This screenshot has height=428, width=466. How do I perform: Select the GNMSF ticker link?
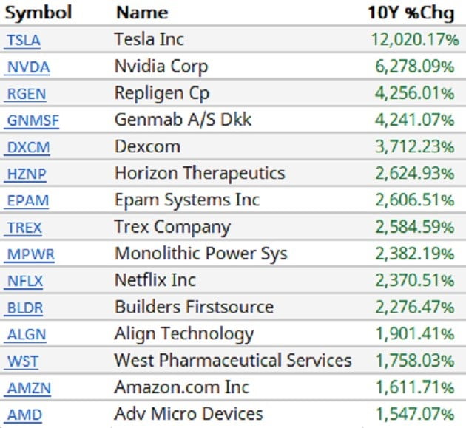click(32, 120)
